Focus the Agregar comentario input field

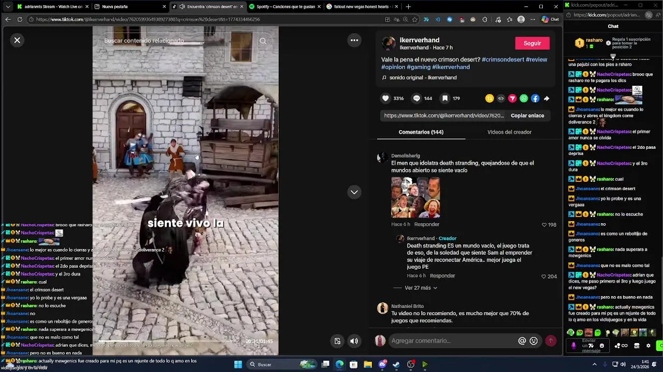point(453,340)
